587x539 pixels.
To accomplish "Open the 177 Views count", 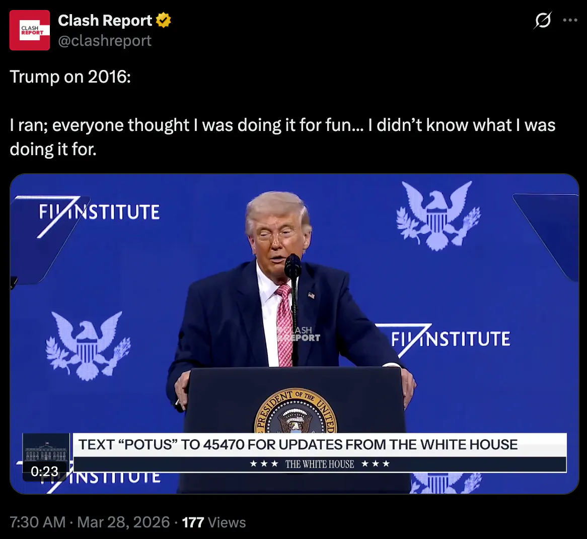I will (x=214, y=522).
